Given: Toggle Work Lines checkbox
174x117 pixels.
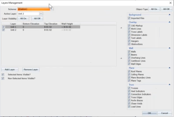Looking at the screenshot, I should 129,29.
